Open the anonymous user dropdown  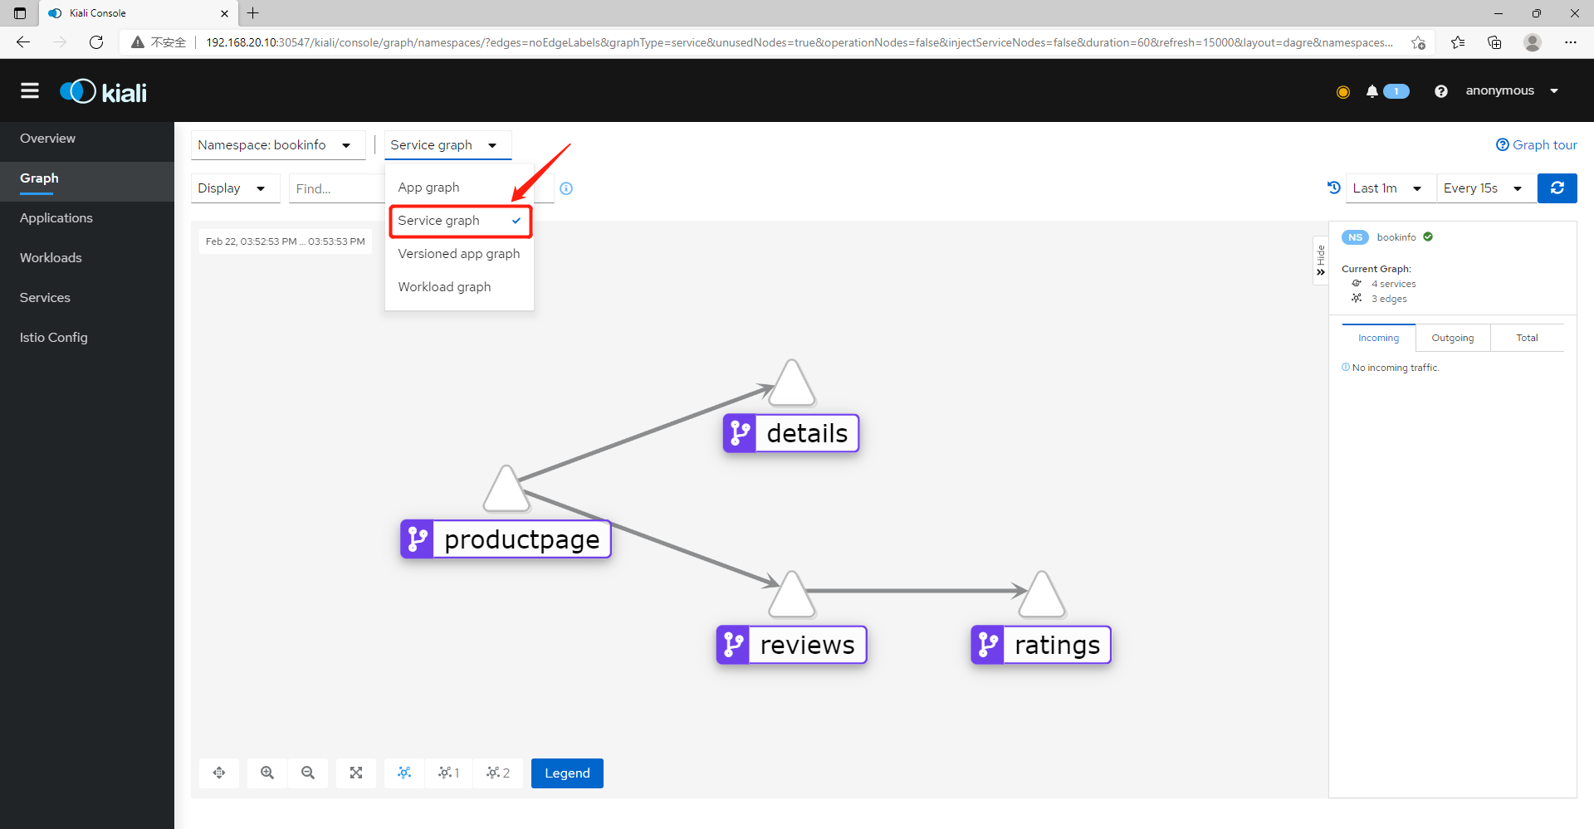click(x=1512, y=90)
